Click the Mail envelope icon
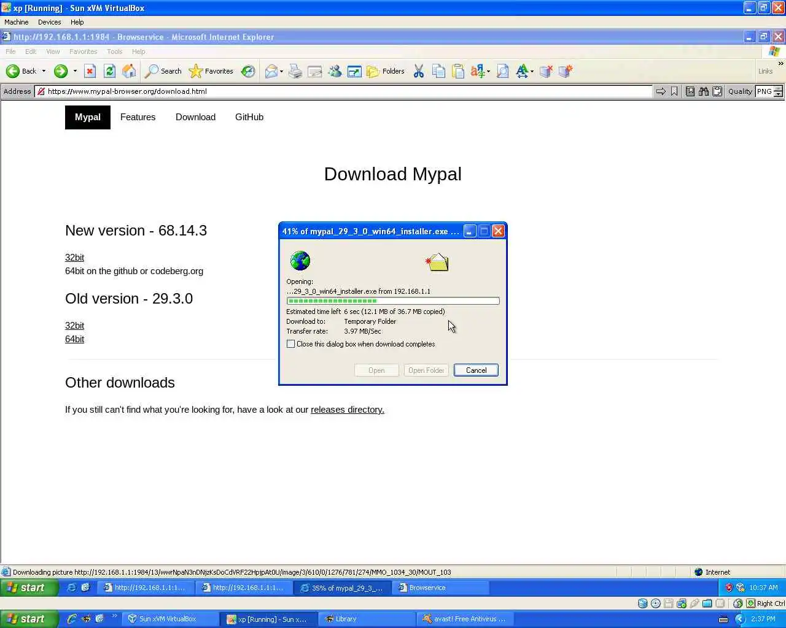Screen dimensions: 786x628 pyautogui.click(x=271, y=71)
